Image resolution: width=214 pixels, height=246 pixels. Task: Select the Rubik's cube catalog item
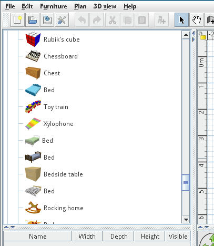pyautogui.click(x=53, y=40)
